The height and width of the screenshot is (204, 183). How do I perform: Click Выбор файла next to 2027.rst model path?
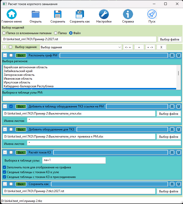tap(170, 39)
